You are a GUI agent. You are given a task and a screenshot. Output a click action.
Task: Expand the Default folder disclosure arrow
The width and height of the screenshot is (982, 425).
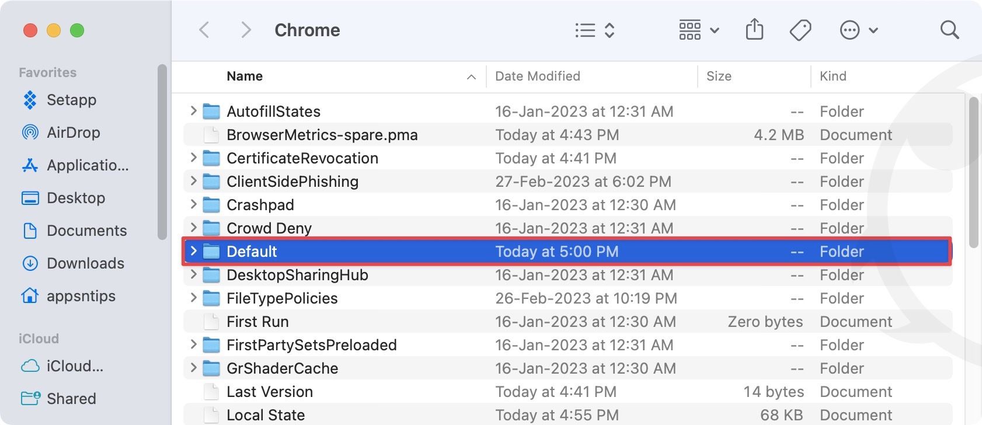pos(193,251)
